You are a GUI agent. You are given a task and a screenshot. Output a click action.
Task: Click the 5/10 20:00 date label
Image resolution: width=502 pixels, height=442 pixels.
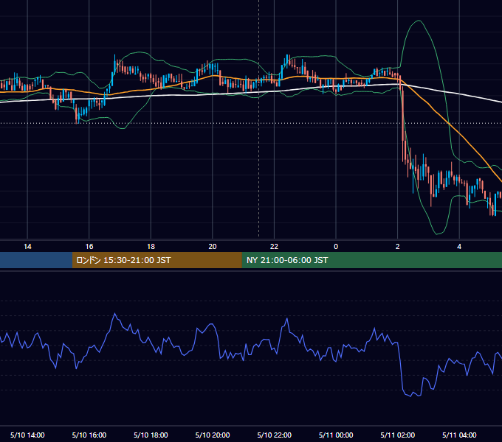point(213,435)
